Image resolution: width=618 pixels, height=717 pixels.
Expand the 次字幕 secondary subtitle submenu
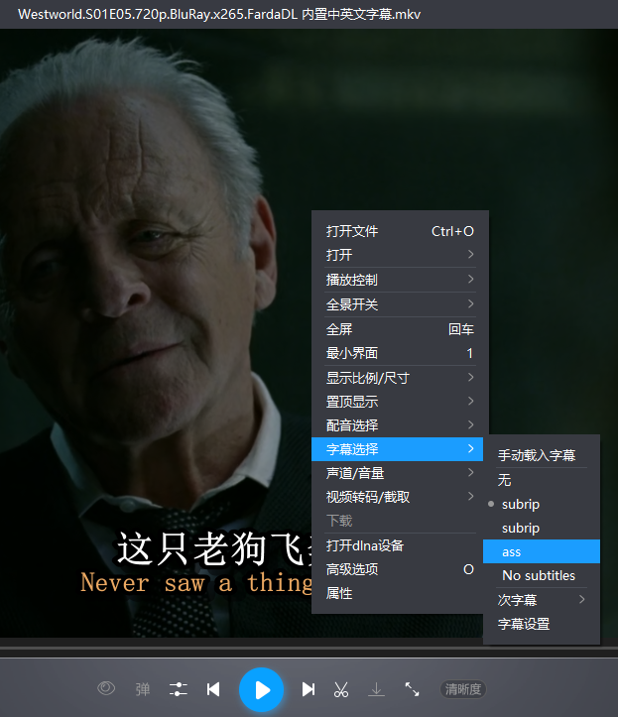click(542, 600)
